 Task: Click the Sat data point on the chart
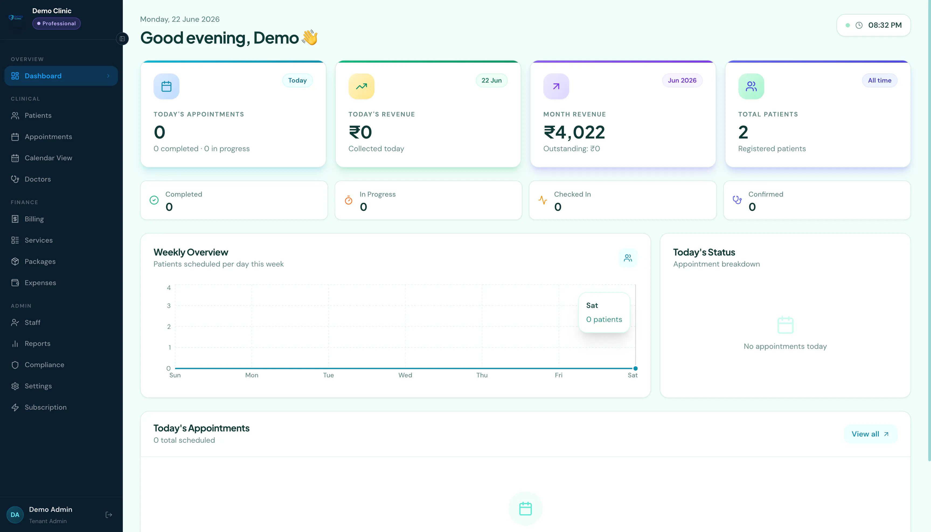coord(635,368)
